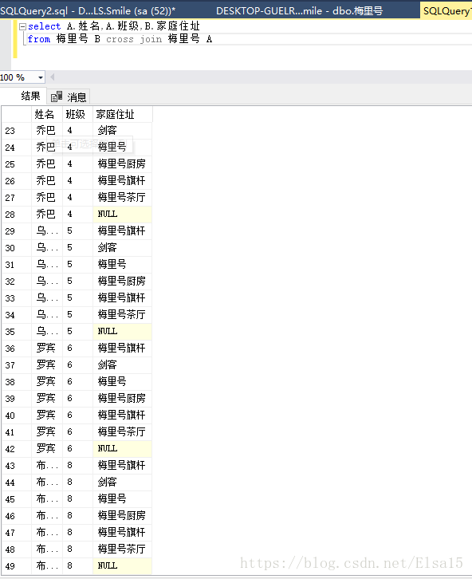Click the horizontal scroll left arrow
Image resolution: width=472 pixels, height=579 pixels.
tap(53, 77)
